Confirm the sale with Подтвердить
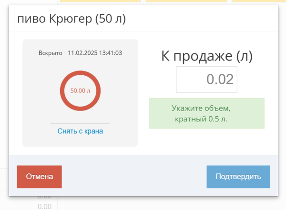The width and height of the screenshot is (286, 210). point(238,177)
